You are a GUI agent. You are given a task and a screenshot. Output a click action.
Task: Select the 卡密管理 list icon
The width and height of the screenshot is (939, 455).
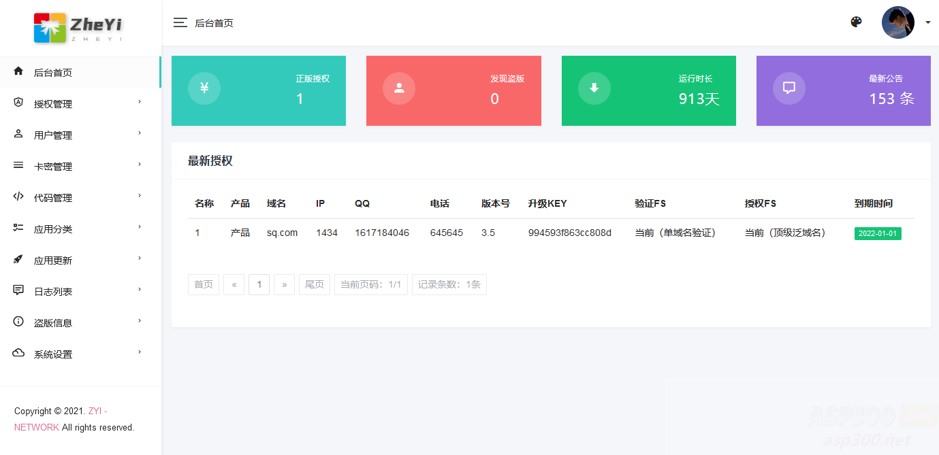point(18,165)
